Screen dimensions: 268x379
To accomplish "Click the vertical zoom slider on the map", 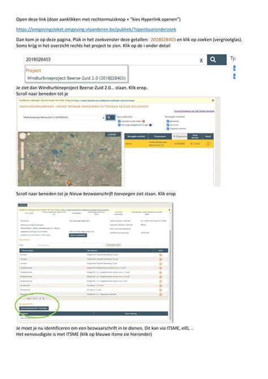I will [22, 156].
